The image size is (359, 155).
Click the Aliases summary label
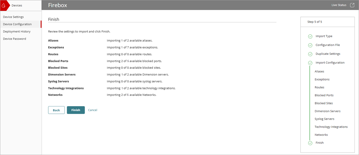click(x=53, y=41)
